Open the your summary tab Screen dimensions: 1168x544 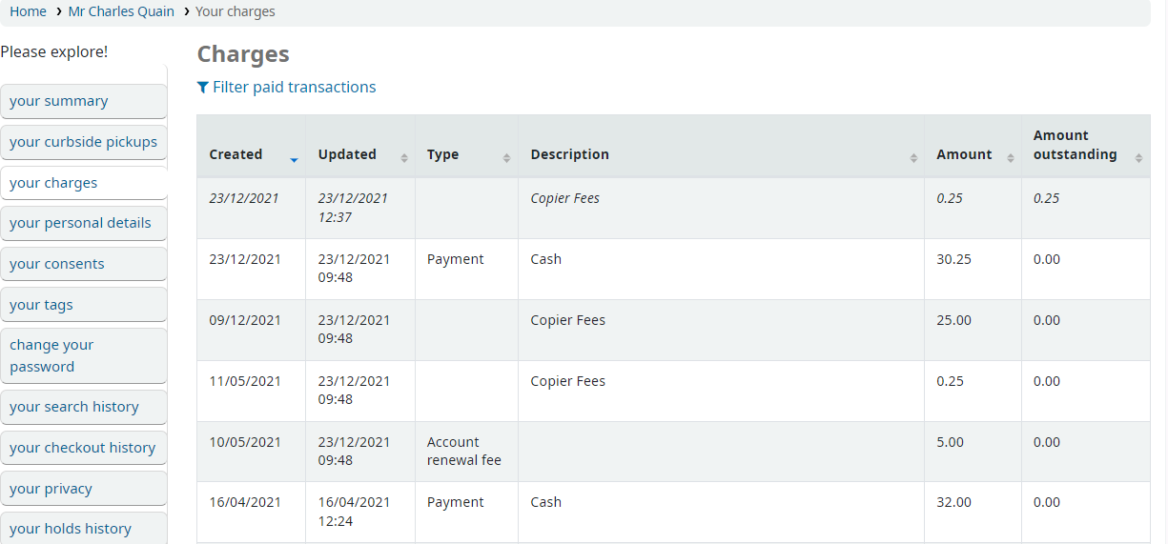click(x=84, y=101)
